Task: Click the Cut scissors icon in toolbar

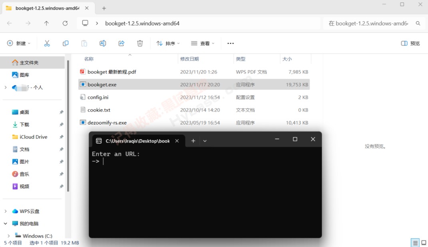Action: 47,43
